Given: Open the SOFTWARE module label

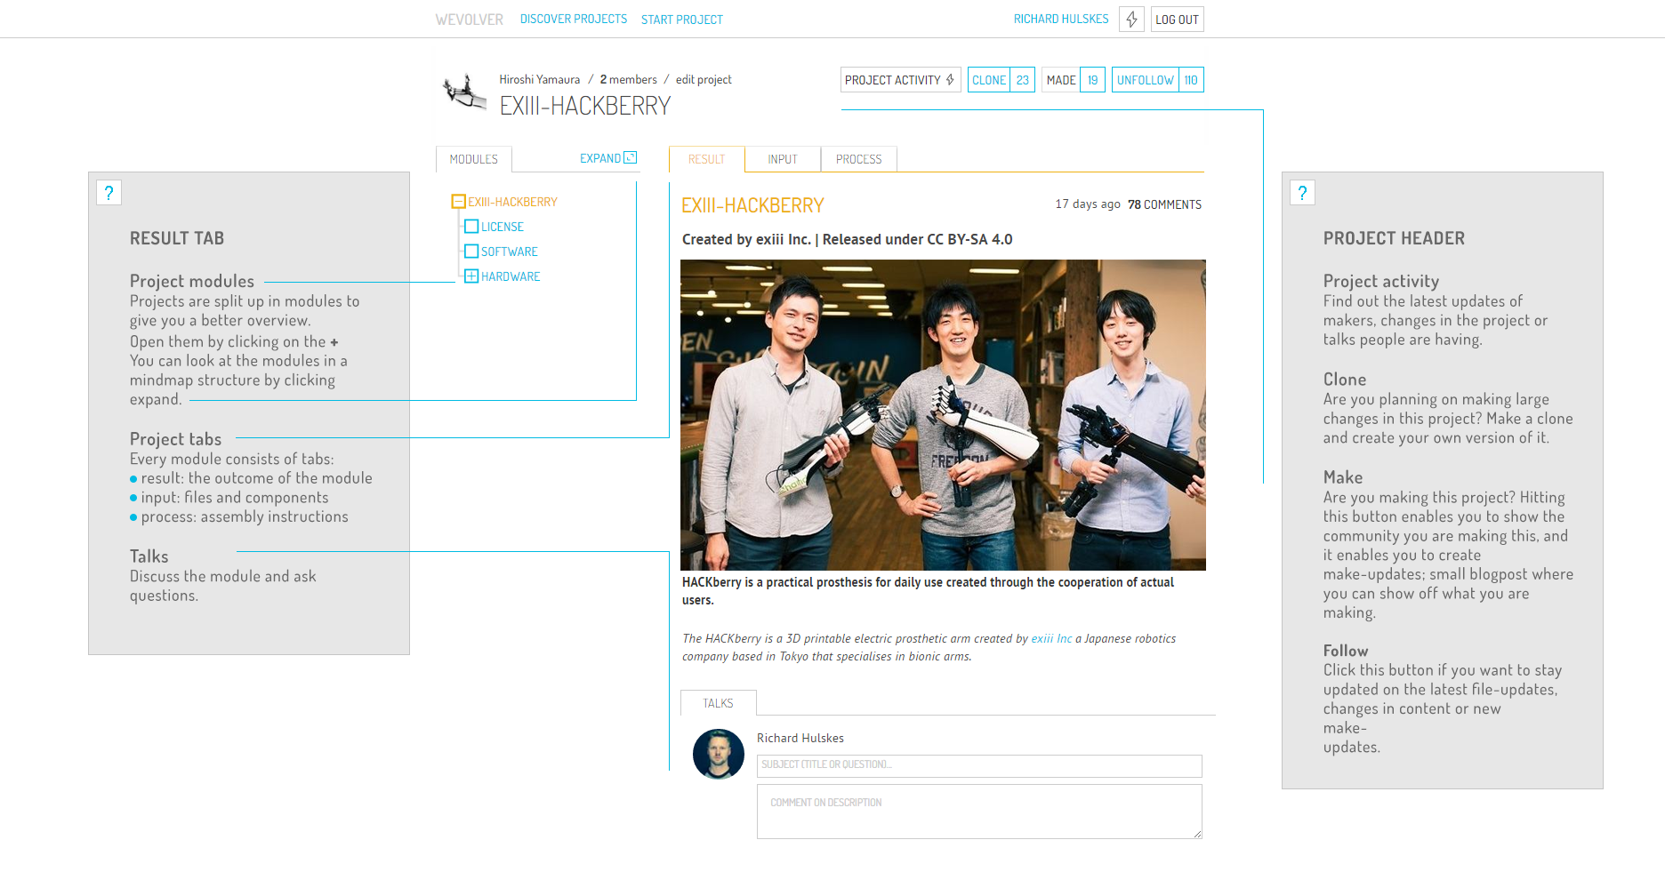Looking at the screenshot, I should [510, 252].
